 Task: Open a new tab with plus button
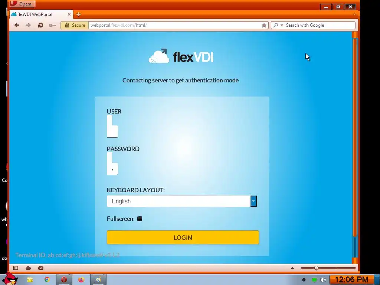[x=78, y=14]
